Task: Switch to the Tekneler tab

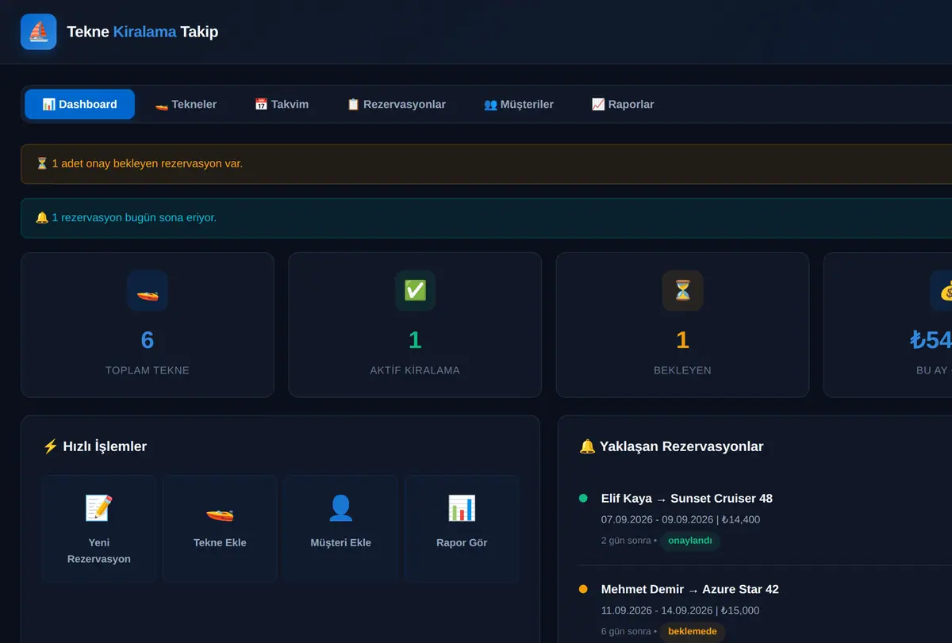Action: [x=186, y=105]
